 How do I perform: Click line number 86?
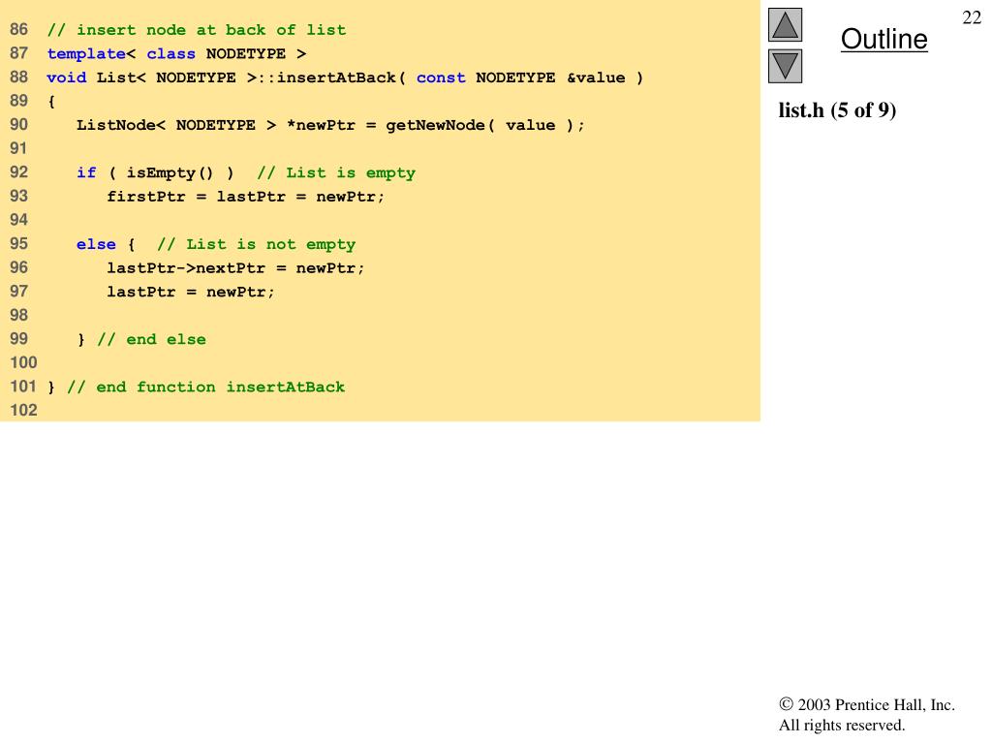click(19, 29)
